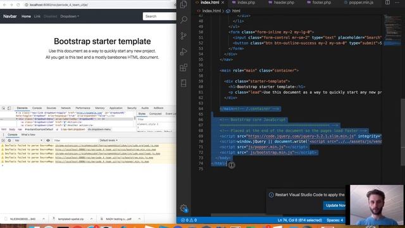Click the 'Spaces: 4' status bar entry
The image size is (405, 228).
pos(335,220)
